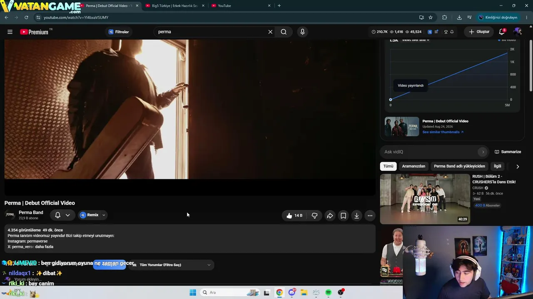This screenshot has width=533, height=299.
Task: Click the Windows taskbar search box
Action: (230, 292)
